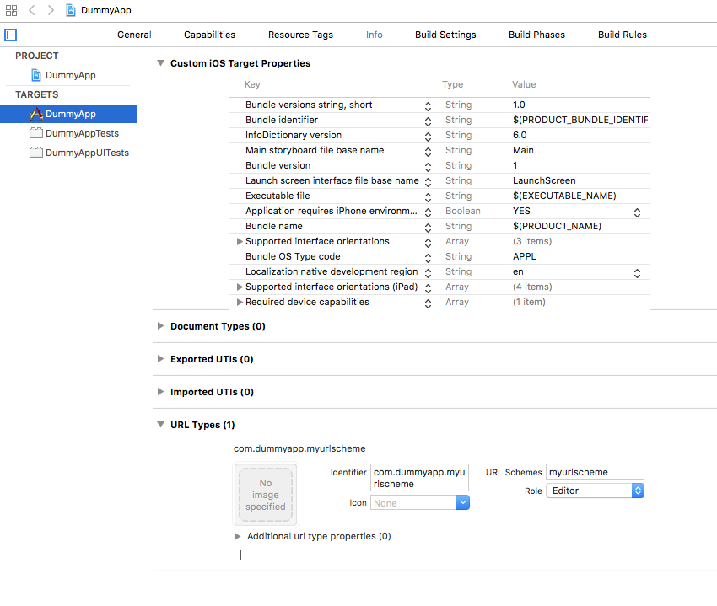Expand Additional url type properties
Viewport: 717px width, 606px height.
pos(237,536)
